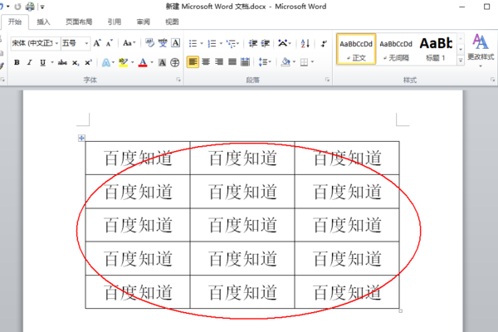498x332 pixels.
Task: Show or hide paragraph marks
Action: [324, 43]
